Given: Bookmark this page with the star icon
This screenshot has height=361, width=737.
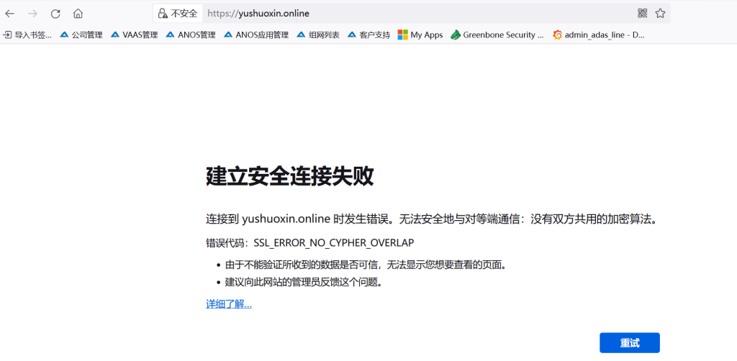Looking at the screenshot, I should click(660, 13).
